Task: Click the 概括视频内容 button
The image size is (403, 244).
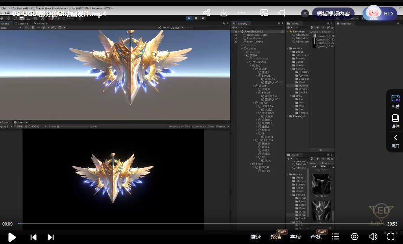Action: pyautogui.click(x=333, y=13)
